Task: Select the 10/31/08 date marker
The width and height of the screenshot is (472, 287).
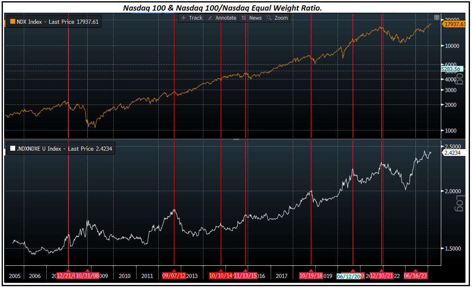Action: (87, 276)
